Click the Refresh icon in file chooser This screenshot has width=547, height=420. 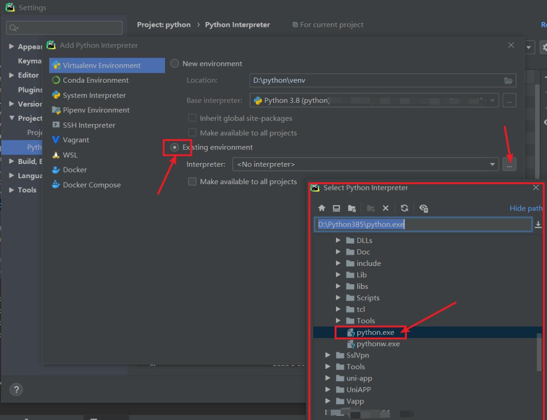coord(404,208)
